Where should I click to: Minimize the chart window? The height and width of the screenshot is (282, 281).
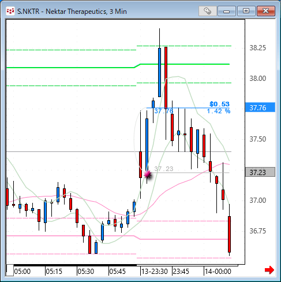227,11
